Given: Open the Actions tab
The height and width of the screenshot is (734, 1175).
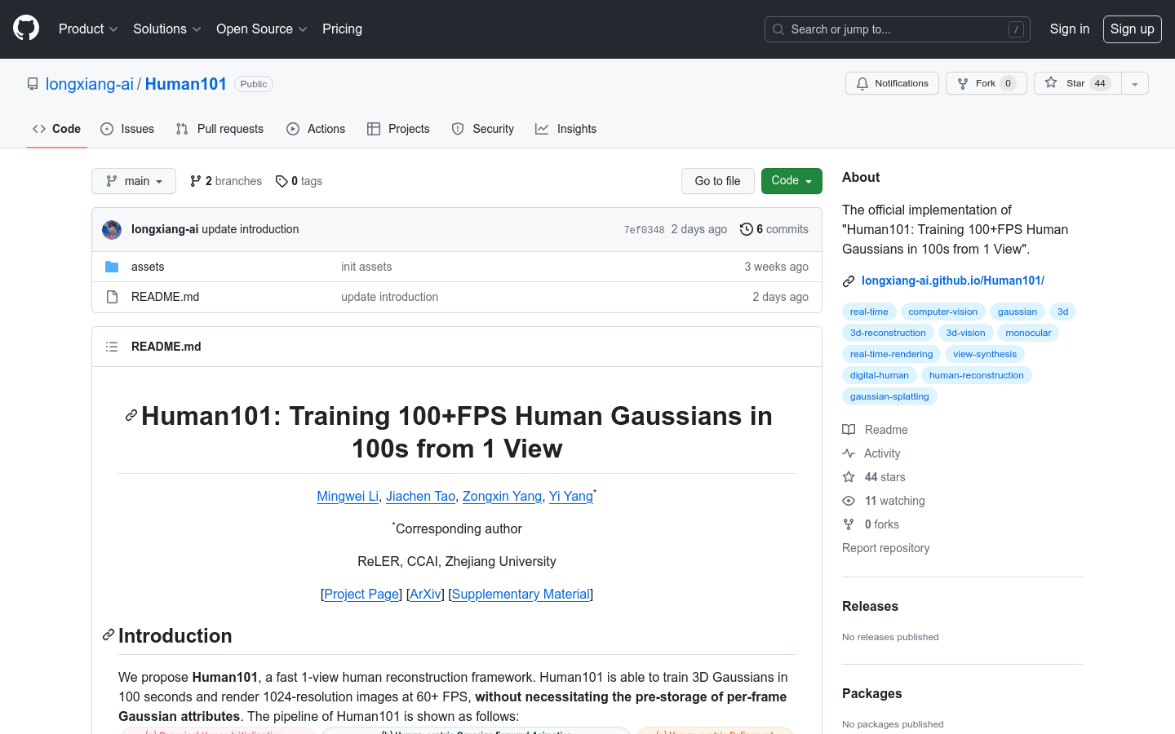Looking at the screenshot, I should point(316,129).
